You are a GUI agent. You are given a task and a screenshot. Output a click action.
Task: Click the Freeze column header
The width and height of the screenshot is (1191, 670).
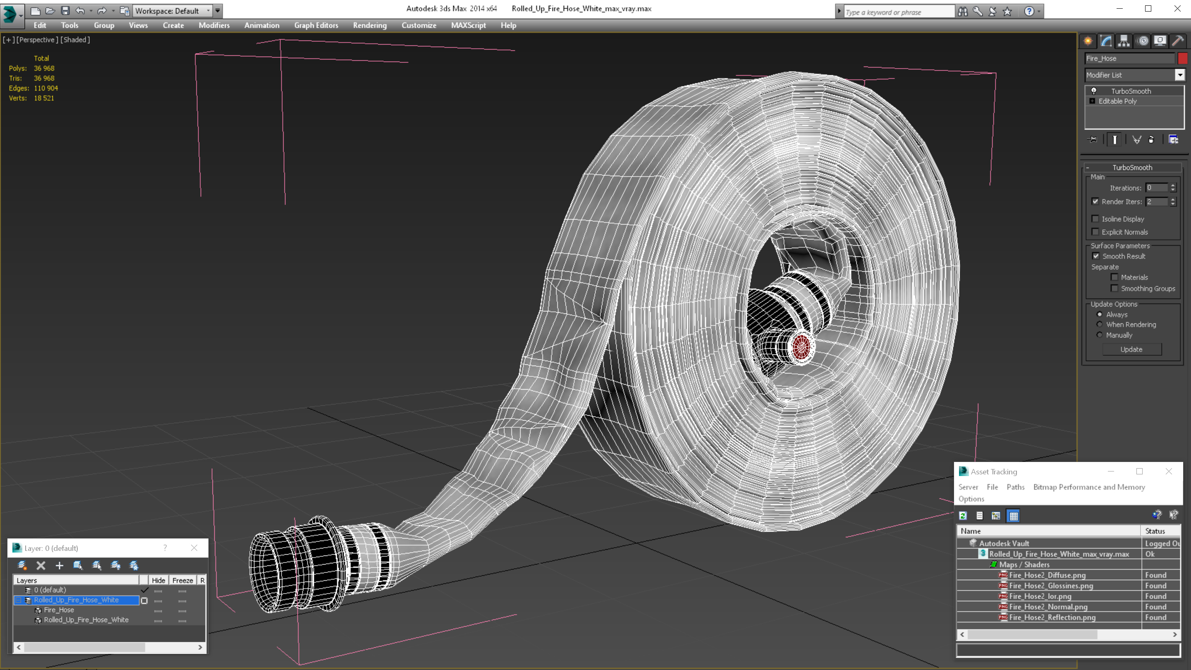click(183, 580)
